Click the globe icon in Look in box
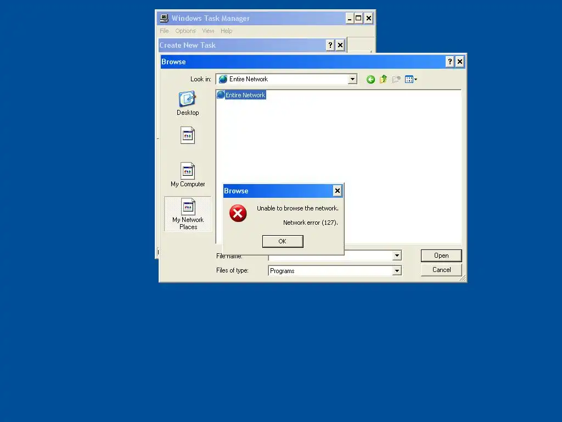This screenshot has width=562, height=422. click(223, 79)
